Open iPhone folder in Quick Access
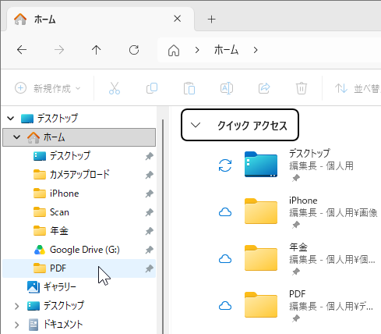The height and width of the screenshot is (334, 381). coord(261,211)
